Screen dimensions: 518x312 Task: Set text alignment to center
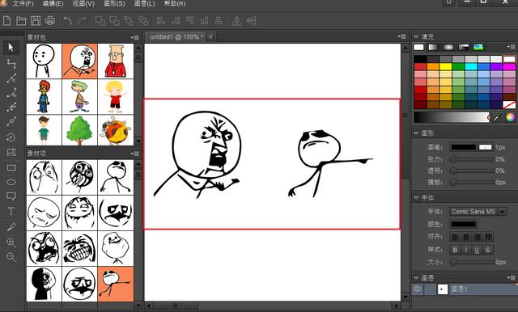466,237
